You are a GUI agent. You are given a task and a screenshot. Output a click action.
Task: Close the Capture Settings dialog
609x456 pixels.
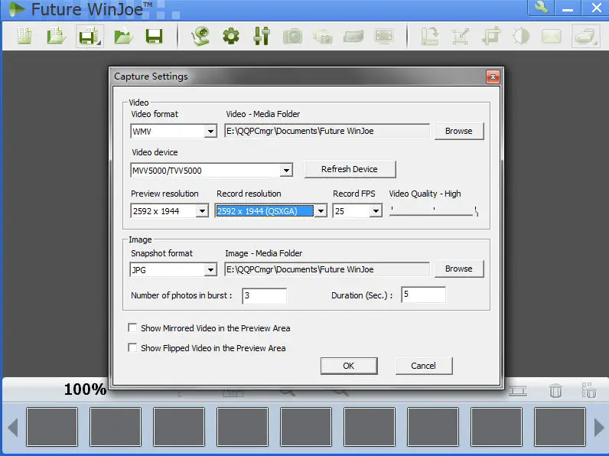(493, 77)
